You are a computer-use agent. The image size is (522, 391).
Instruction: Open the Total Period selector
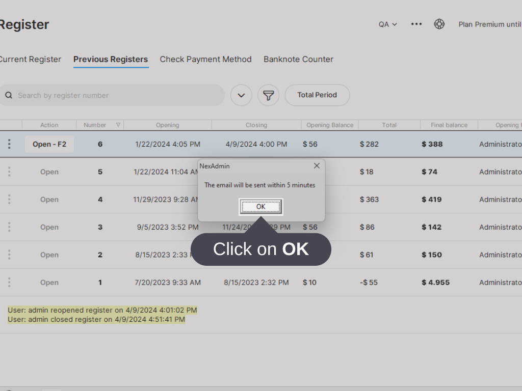pyautogui.click(x=317, y=95)
